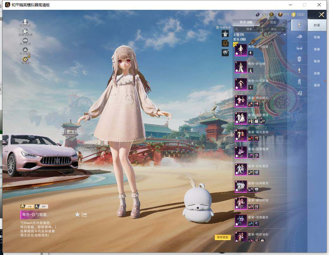Select the pants category icon
Image resolution: width=329 pixels, height=255 pixels.
click(x=299, y=82)
